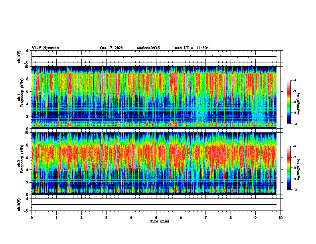Click time axis tick label "10"
Image resolution: width=316 pixels, height=244 pixels.
280,218
